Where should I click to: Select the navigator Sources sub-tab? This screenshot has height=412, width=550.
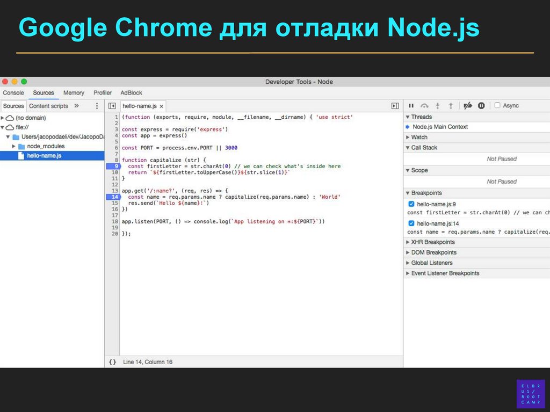coord(13,106)
